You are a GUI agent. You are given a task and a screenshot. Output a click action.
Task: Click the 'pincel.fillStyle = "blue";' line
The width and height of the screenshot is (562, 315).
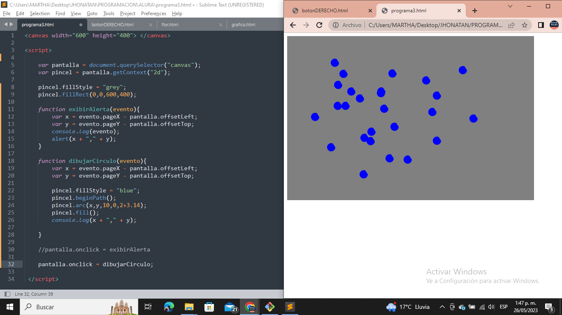click(95, 190)
